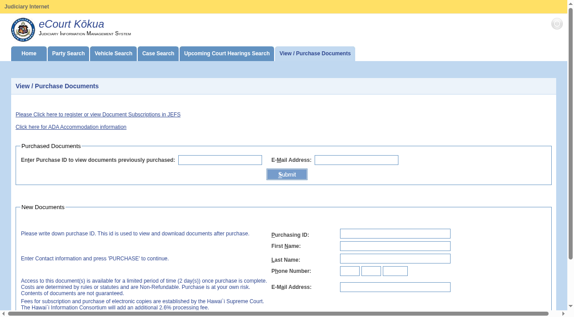Screen dimensions: 574x317
Task: Open the Home tab
Action: pyautogui.click(x=29, y=54)
